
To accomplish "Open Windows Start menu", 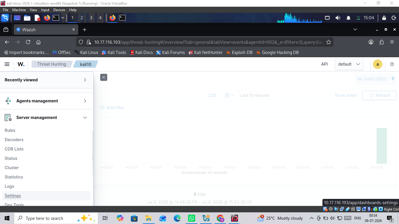I will (7, 218).
